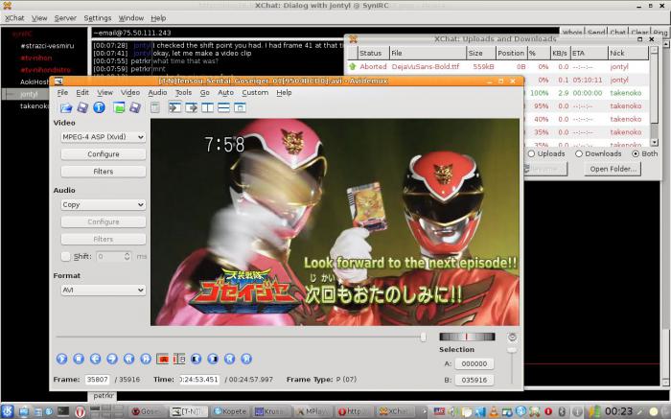This screenshot has height=419, width=671.
Task: Toggle the audio Shift checkbox
Action: point(65,256)
